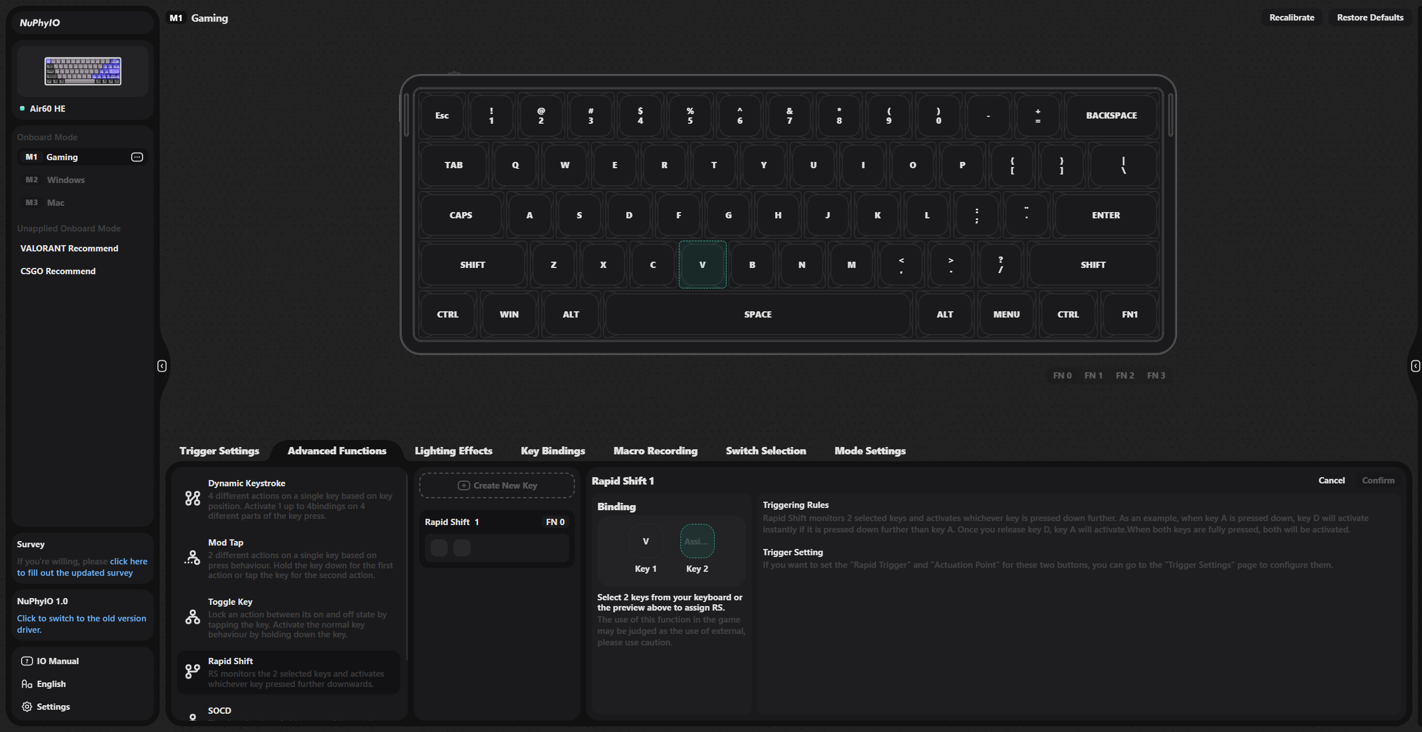1422x732 pixels.
Task: Switch to the Key Bindings tab
Action: (553, 451)
